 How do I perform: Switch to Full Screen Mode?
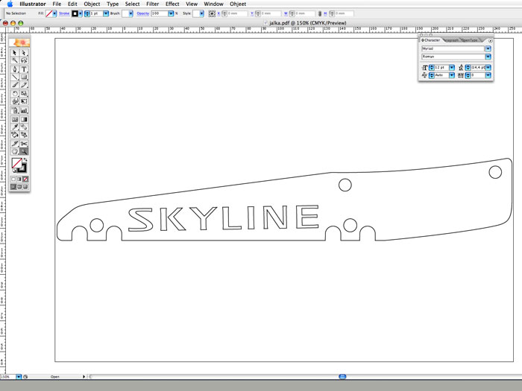pyautogui.click(x=25, y=186)
